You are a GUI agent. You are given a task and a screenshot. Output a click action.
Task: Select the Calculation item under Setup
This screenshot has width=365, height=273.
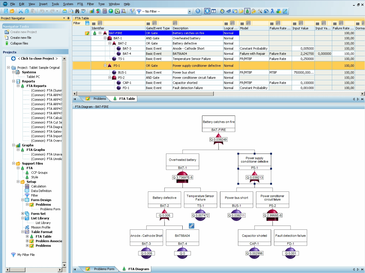[x=39, y=186]
